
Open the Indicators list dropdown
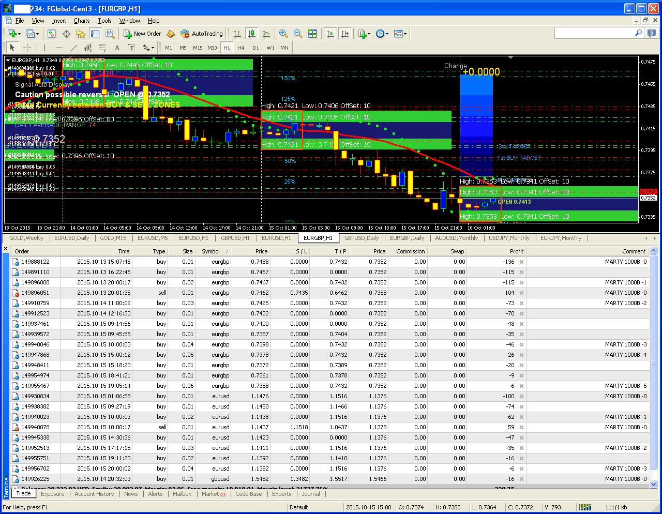[x=364, y=34]
